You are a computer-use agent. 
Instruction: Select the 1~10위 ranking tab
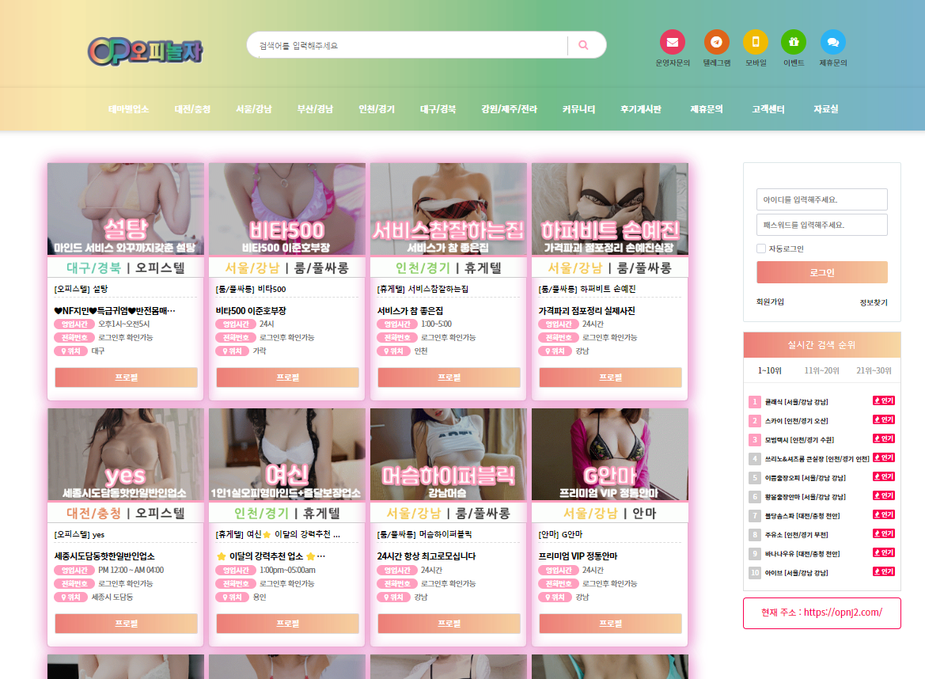click(769, 370)
